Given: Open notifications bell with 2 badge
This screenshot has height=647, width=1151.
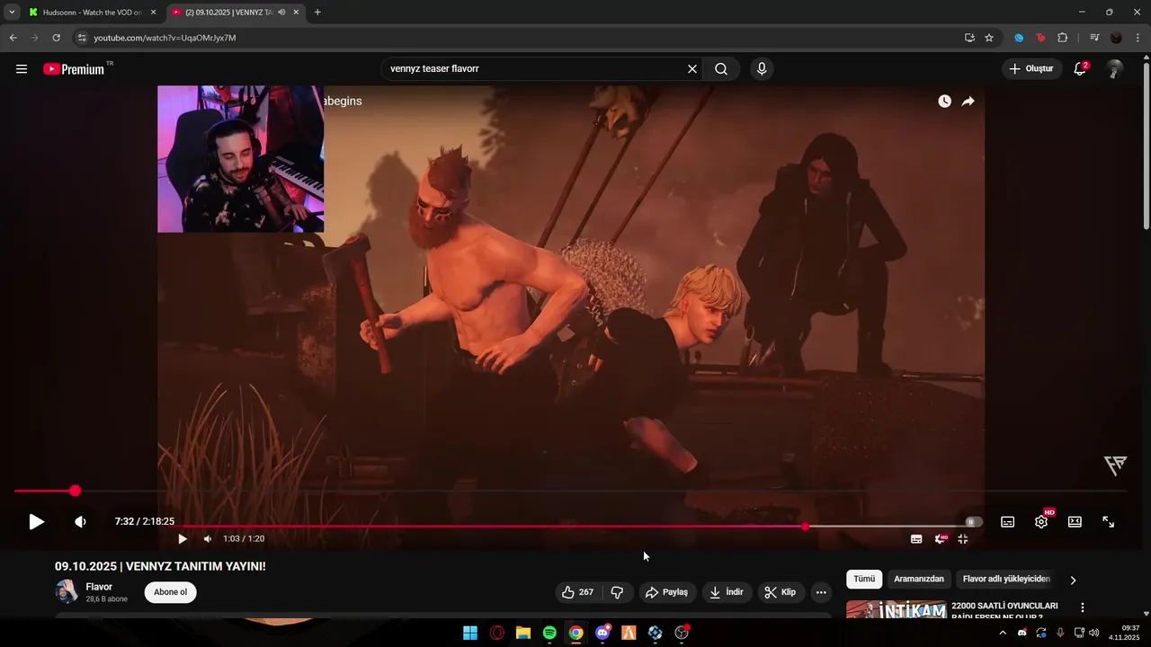Looking at the screenshot, I should pos(1081,69).
